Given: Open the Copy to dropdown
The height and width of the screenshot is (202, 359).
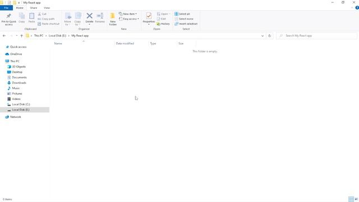Looking at the screenshot, I should coord(77,19).
